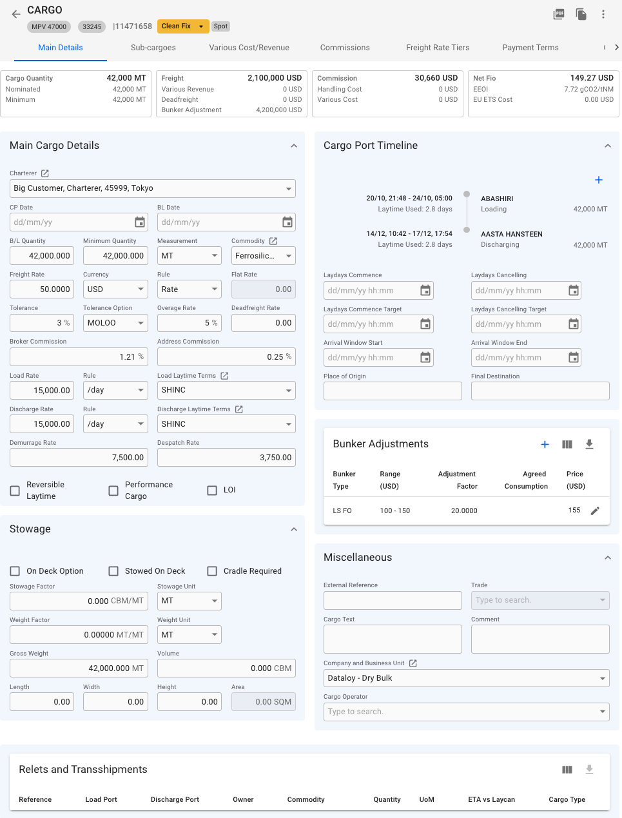Viewport: 622px width, 818px height.
Task: Click the Freight Rate input field
Action: (x=42, y=289)
